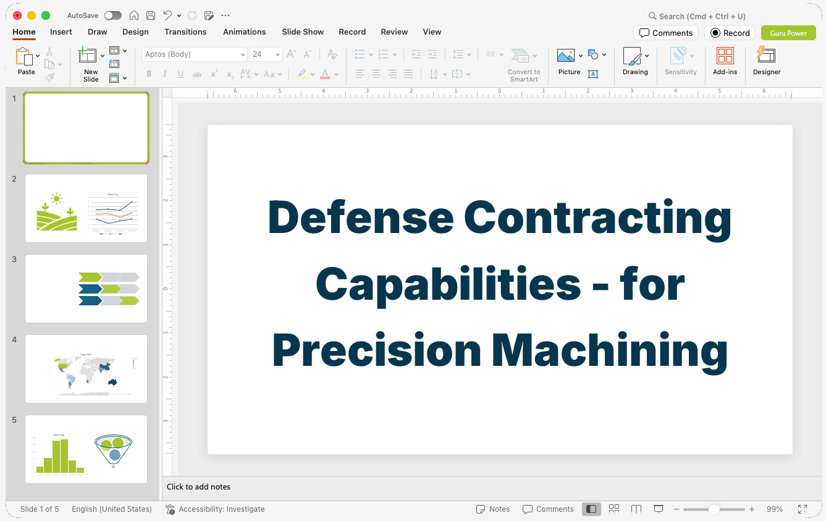Toggle italic formatting
This screenshot has width=826, height=521.
pos(165,74)
